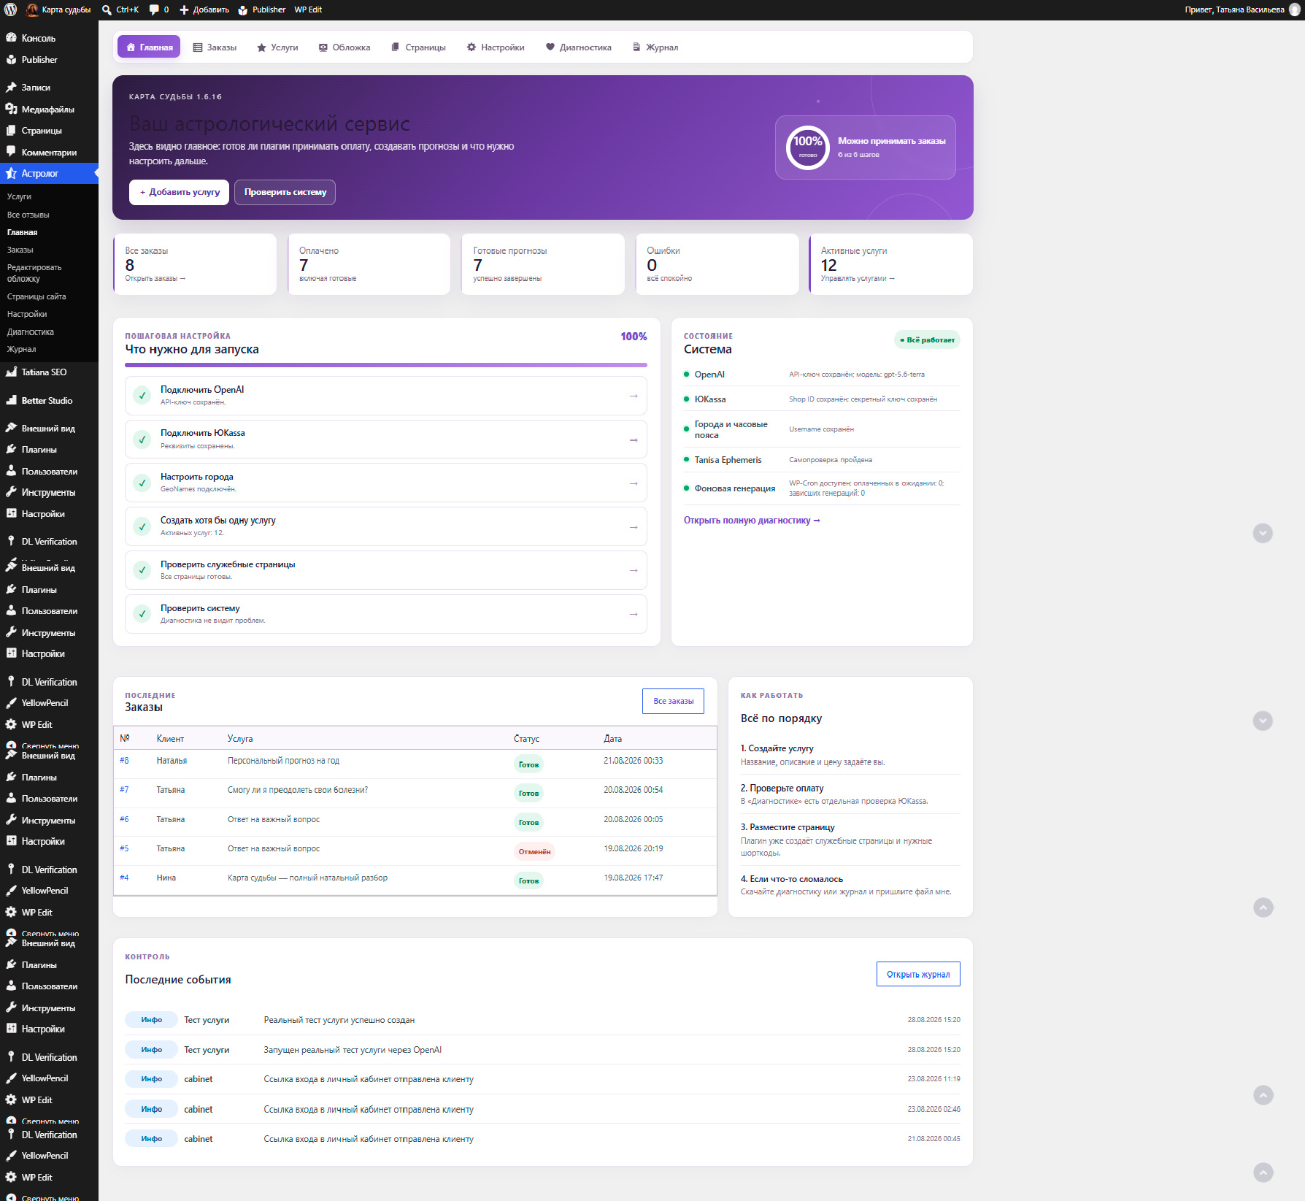Open Страницы pages icon in sidebar

point(11,131)
